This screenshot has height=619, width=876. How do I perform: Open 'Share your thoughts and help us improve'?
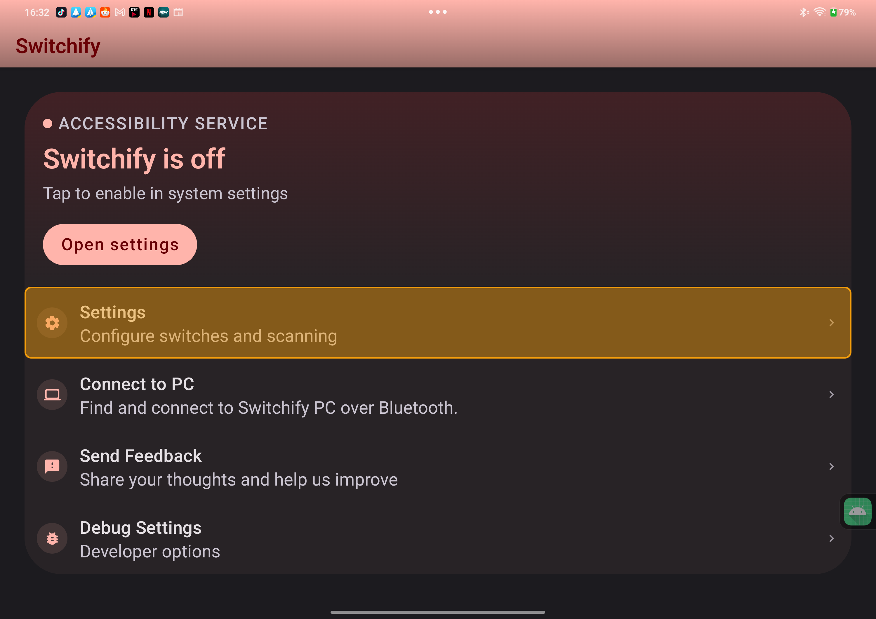pyautogui.click(x=239, y=479)
